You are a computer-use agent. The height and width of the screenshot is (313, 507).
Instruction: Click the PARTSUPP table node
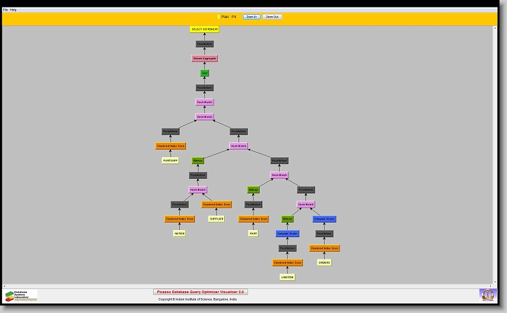coord(170,160)
